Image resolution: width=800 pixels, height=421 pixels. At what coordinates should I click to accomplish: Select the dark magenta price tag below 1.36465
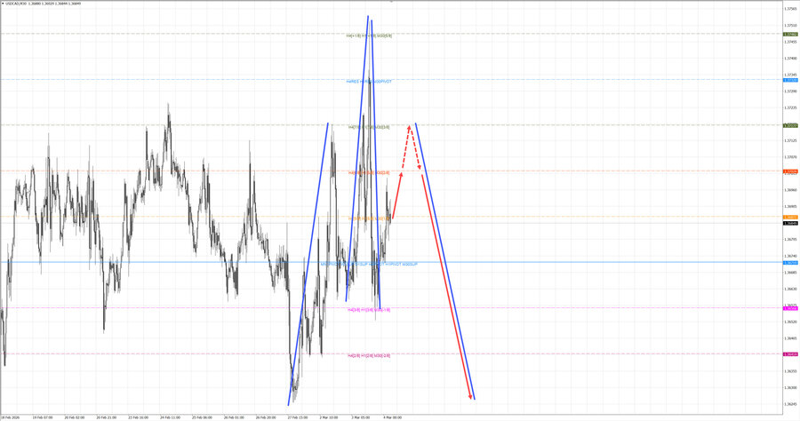coord(791,354)
